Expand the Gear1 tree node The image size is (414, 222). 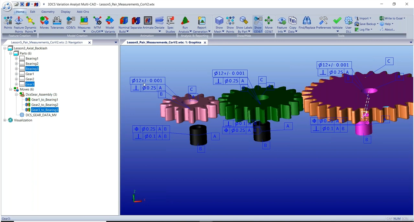click(x=16, y=74)
